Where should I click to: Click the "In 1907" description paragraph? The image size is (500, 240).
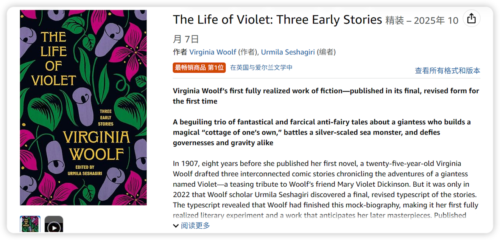tap(326, 184)
